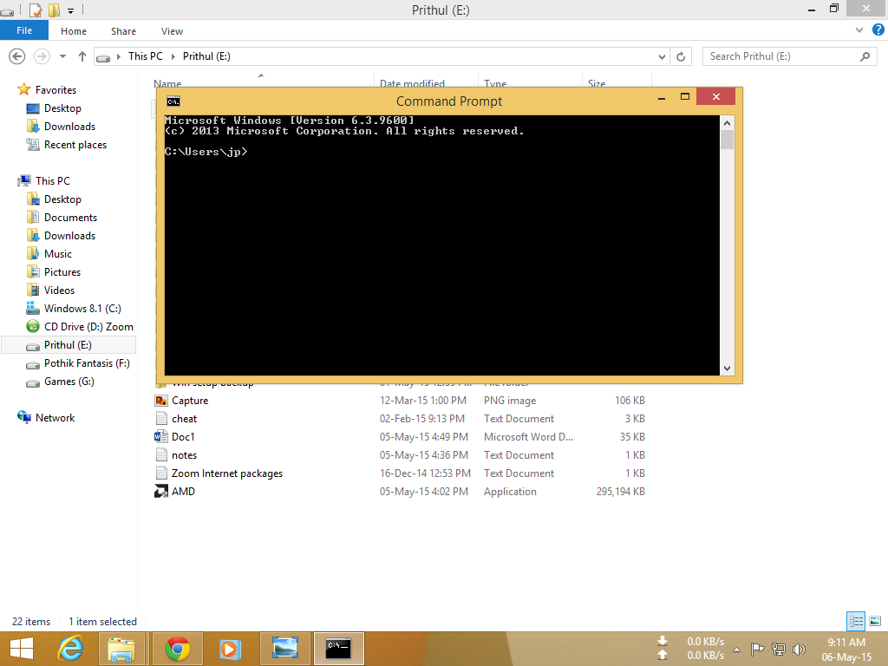Click the Command Prompt title bar icon
The height and width of the screenshot is (666, 888).
pos(173,101)
